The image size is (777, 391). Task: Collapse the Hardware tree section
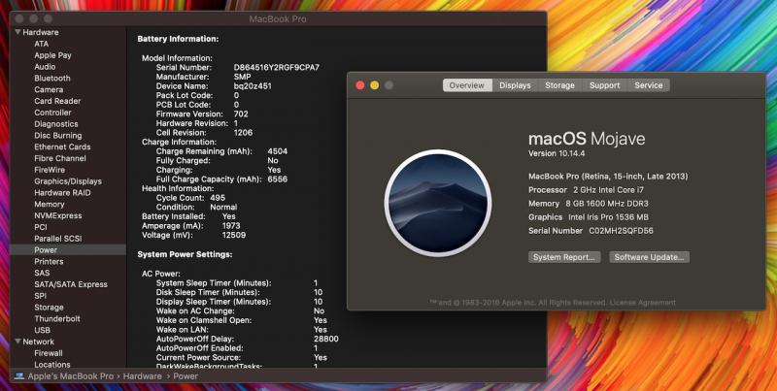tap(17, 32)
